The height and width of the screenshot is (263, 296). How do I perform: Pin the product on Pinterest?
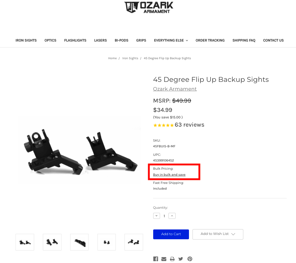point(190,259)
